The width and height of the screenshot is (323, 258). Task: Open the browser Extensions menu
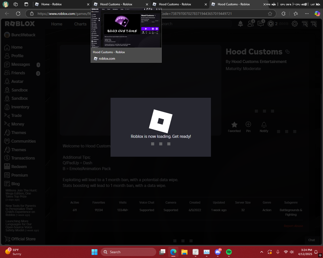pyautogui.click(x=283, y=14)
